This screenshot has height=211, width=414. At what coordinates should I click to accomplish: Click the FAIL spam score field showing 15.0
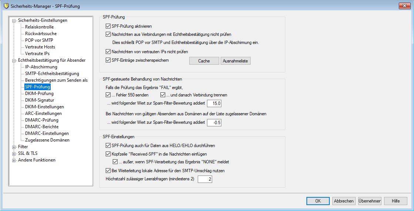point(214,103)
